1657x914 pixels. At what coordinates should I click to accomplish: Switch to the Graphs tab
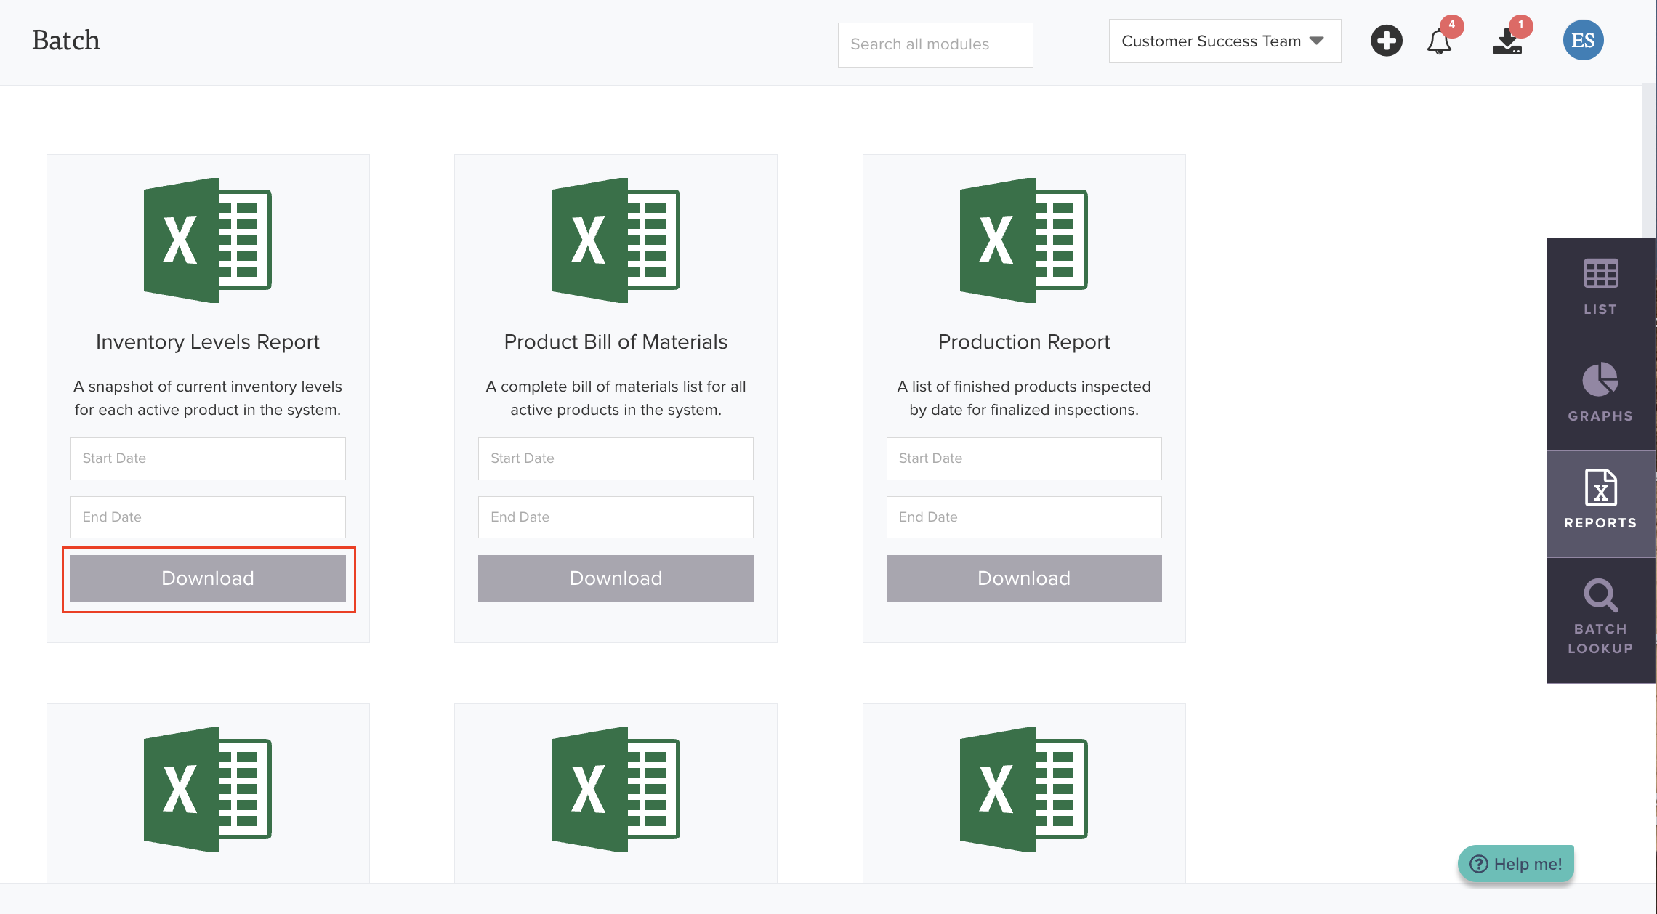[x=1600, y=395]
